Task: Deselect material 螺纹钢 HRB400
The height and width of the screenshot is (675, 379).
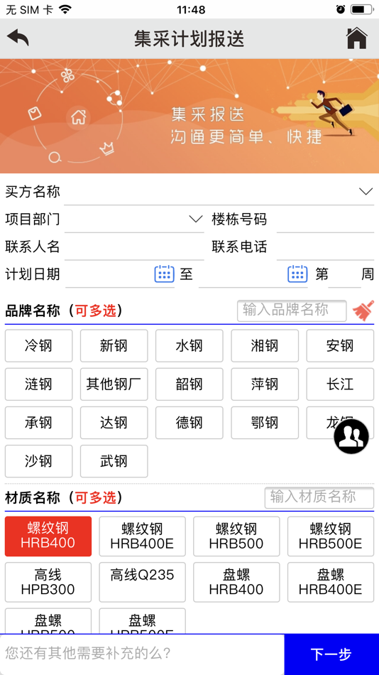Action: [48, 536]
